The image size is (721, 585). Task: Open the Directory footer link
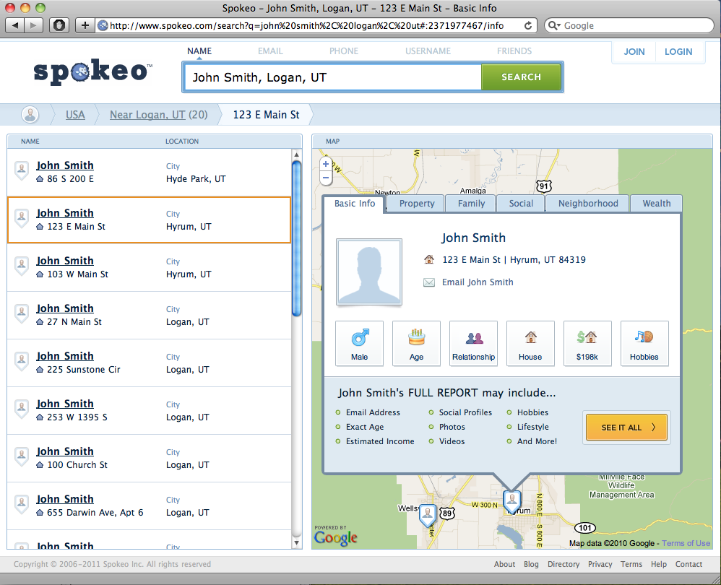[564, 564]
